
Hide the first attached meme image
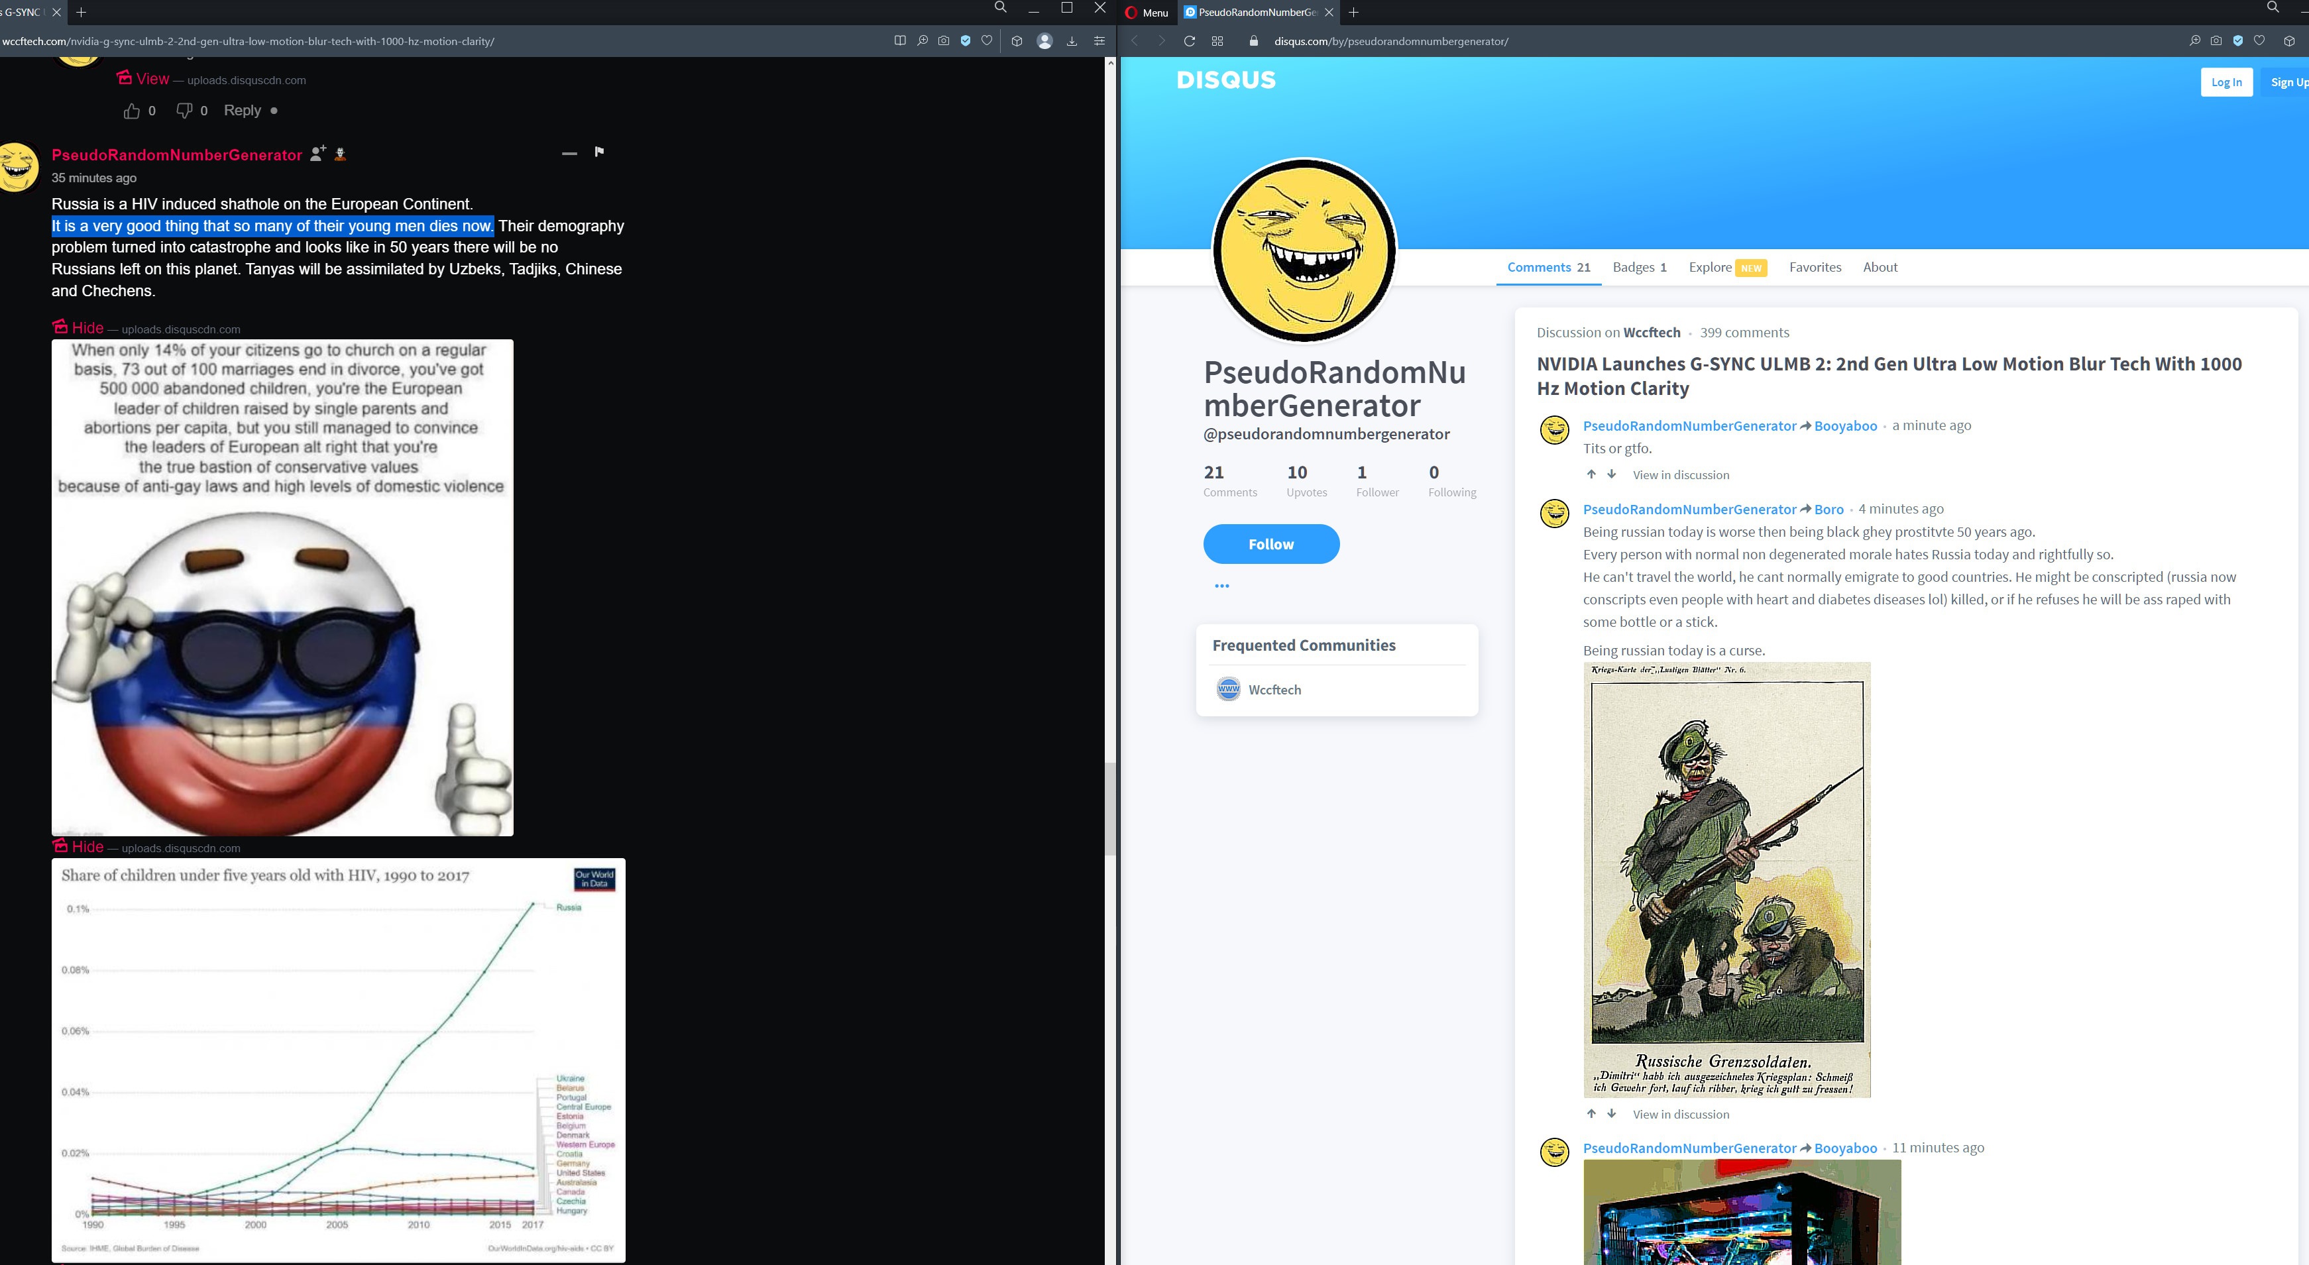(x=87, y=328)
